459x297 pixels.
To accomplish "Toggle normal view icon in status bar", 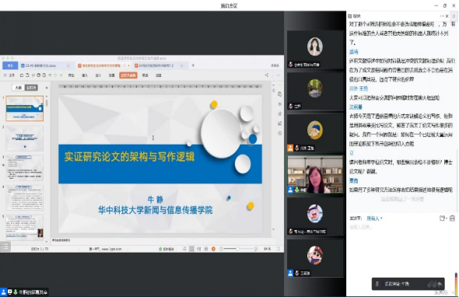I will coord(191,249).
